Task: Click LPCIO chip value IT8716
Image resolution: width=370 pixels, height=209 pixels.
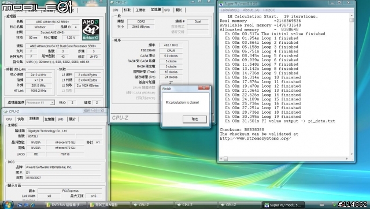Action: point(65,155)
